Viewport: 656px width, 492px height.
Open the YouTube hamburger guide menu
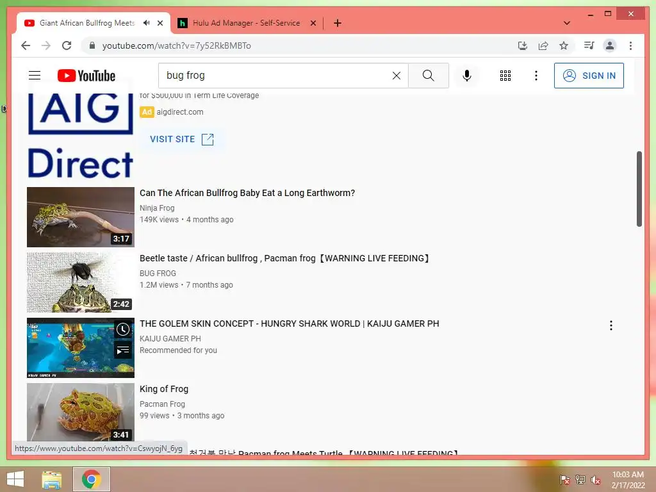click(x=35, y=76)
